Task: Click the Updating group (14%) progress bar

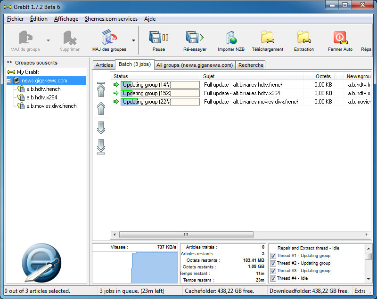Action: click(x=160, y=85)
